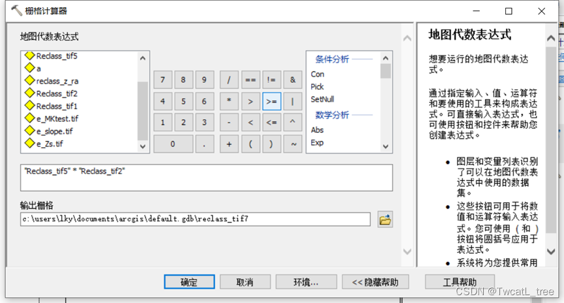Insert division operator /
This screenshot has height=303, width=564.
click(x=229, y=79)
